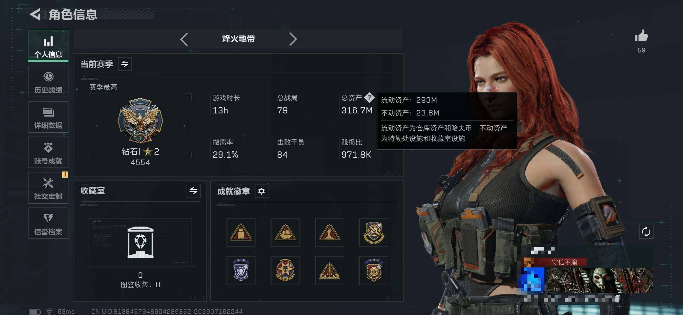Screen dimensions: 683x315
Task: Switch to next mode after 烽火地带
Action: (293, 39)
